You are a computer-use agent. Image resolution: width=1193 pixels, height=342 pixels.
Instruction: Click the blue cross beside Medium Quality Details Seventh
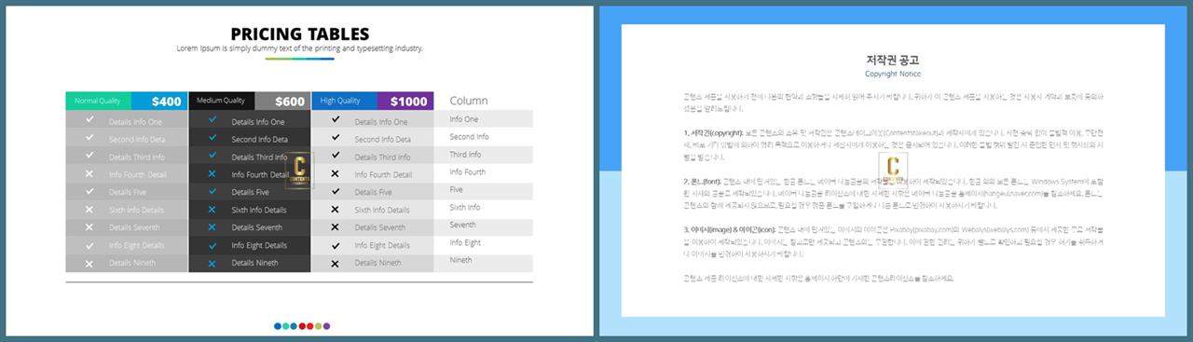(x=213, y=226)
